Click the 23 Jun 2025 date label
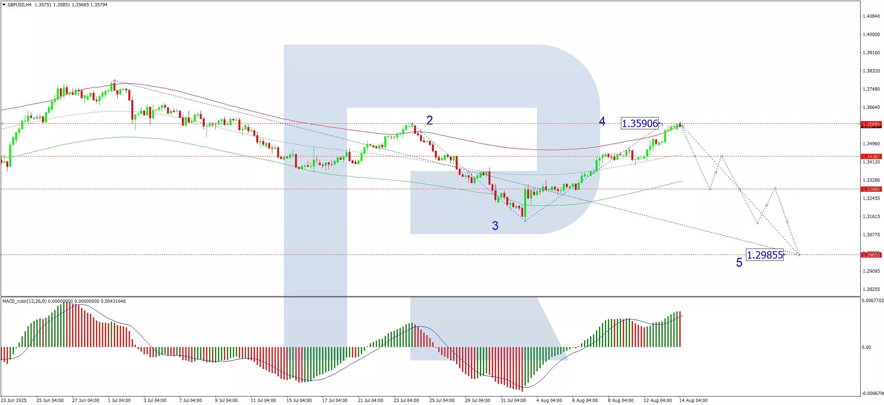The width and height of the screenshot is (884, 405). [14, 400]
